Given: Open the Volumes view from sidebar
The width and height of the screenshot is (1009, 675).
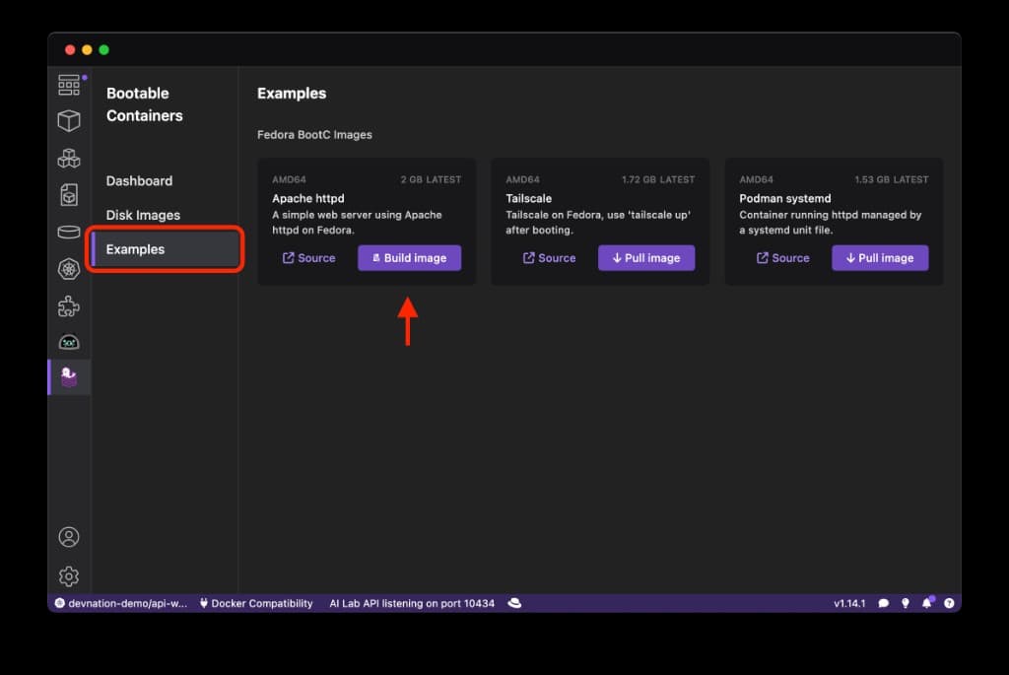Looking at the screenshot, I should (69, 230).
